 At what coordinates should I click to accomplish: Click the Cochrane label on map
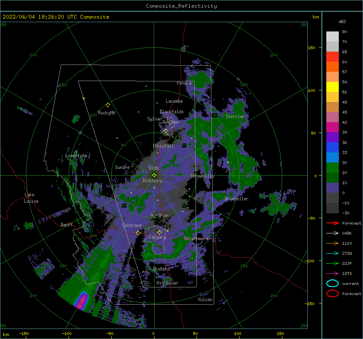click(132, 225)
